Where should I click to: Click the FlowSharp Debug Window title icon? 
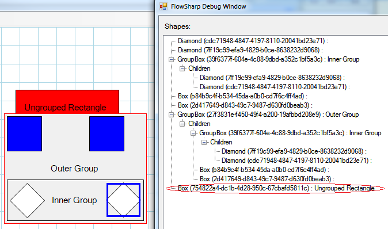163,6
